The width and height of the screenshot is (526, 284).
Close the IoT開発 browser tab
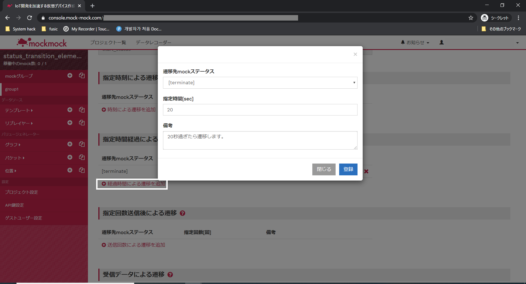79,6
